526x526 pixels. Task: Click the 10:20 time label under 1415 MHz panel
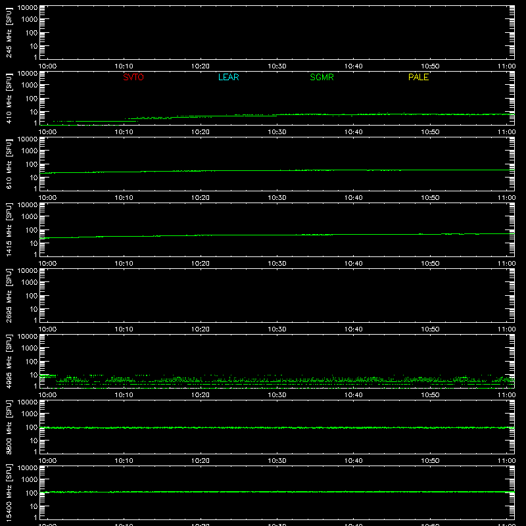pos(201,264)
